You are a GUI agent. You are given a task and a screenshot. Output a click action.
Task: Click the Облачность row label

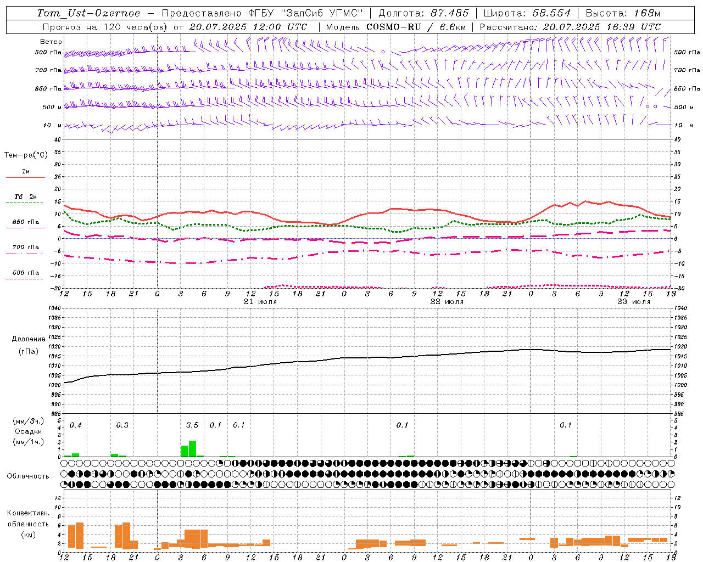click(x=28, y=476)
